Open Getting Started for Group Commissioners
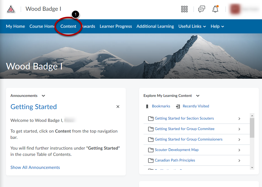 coord(189,139)
